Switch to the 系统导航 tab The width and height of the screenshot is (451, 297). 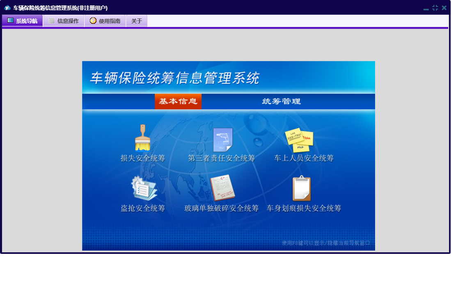pyautogui.click(x=22, y=21)
